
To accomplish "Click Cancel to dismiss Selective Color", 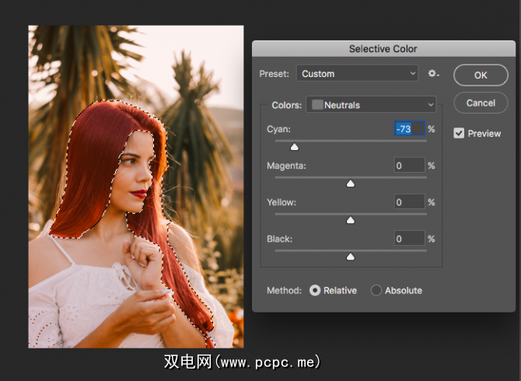I will point(481,103).
